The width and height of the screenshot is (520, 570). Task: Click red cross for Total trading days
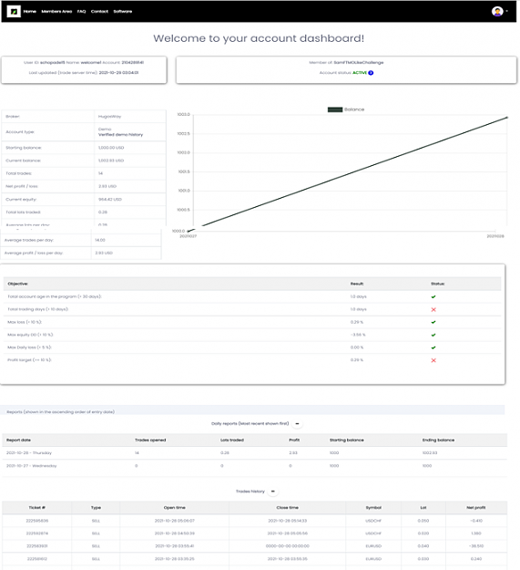click(433, 309)
